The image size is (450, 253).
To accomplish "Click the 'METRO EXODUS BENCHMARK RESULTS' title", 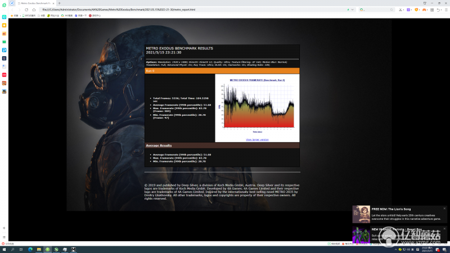I will [x=179, y=48].
